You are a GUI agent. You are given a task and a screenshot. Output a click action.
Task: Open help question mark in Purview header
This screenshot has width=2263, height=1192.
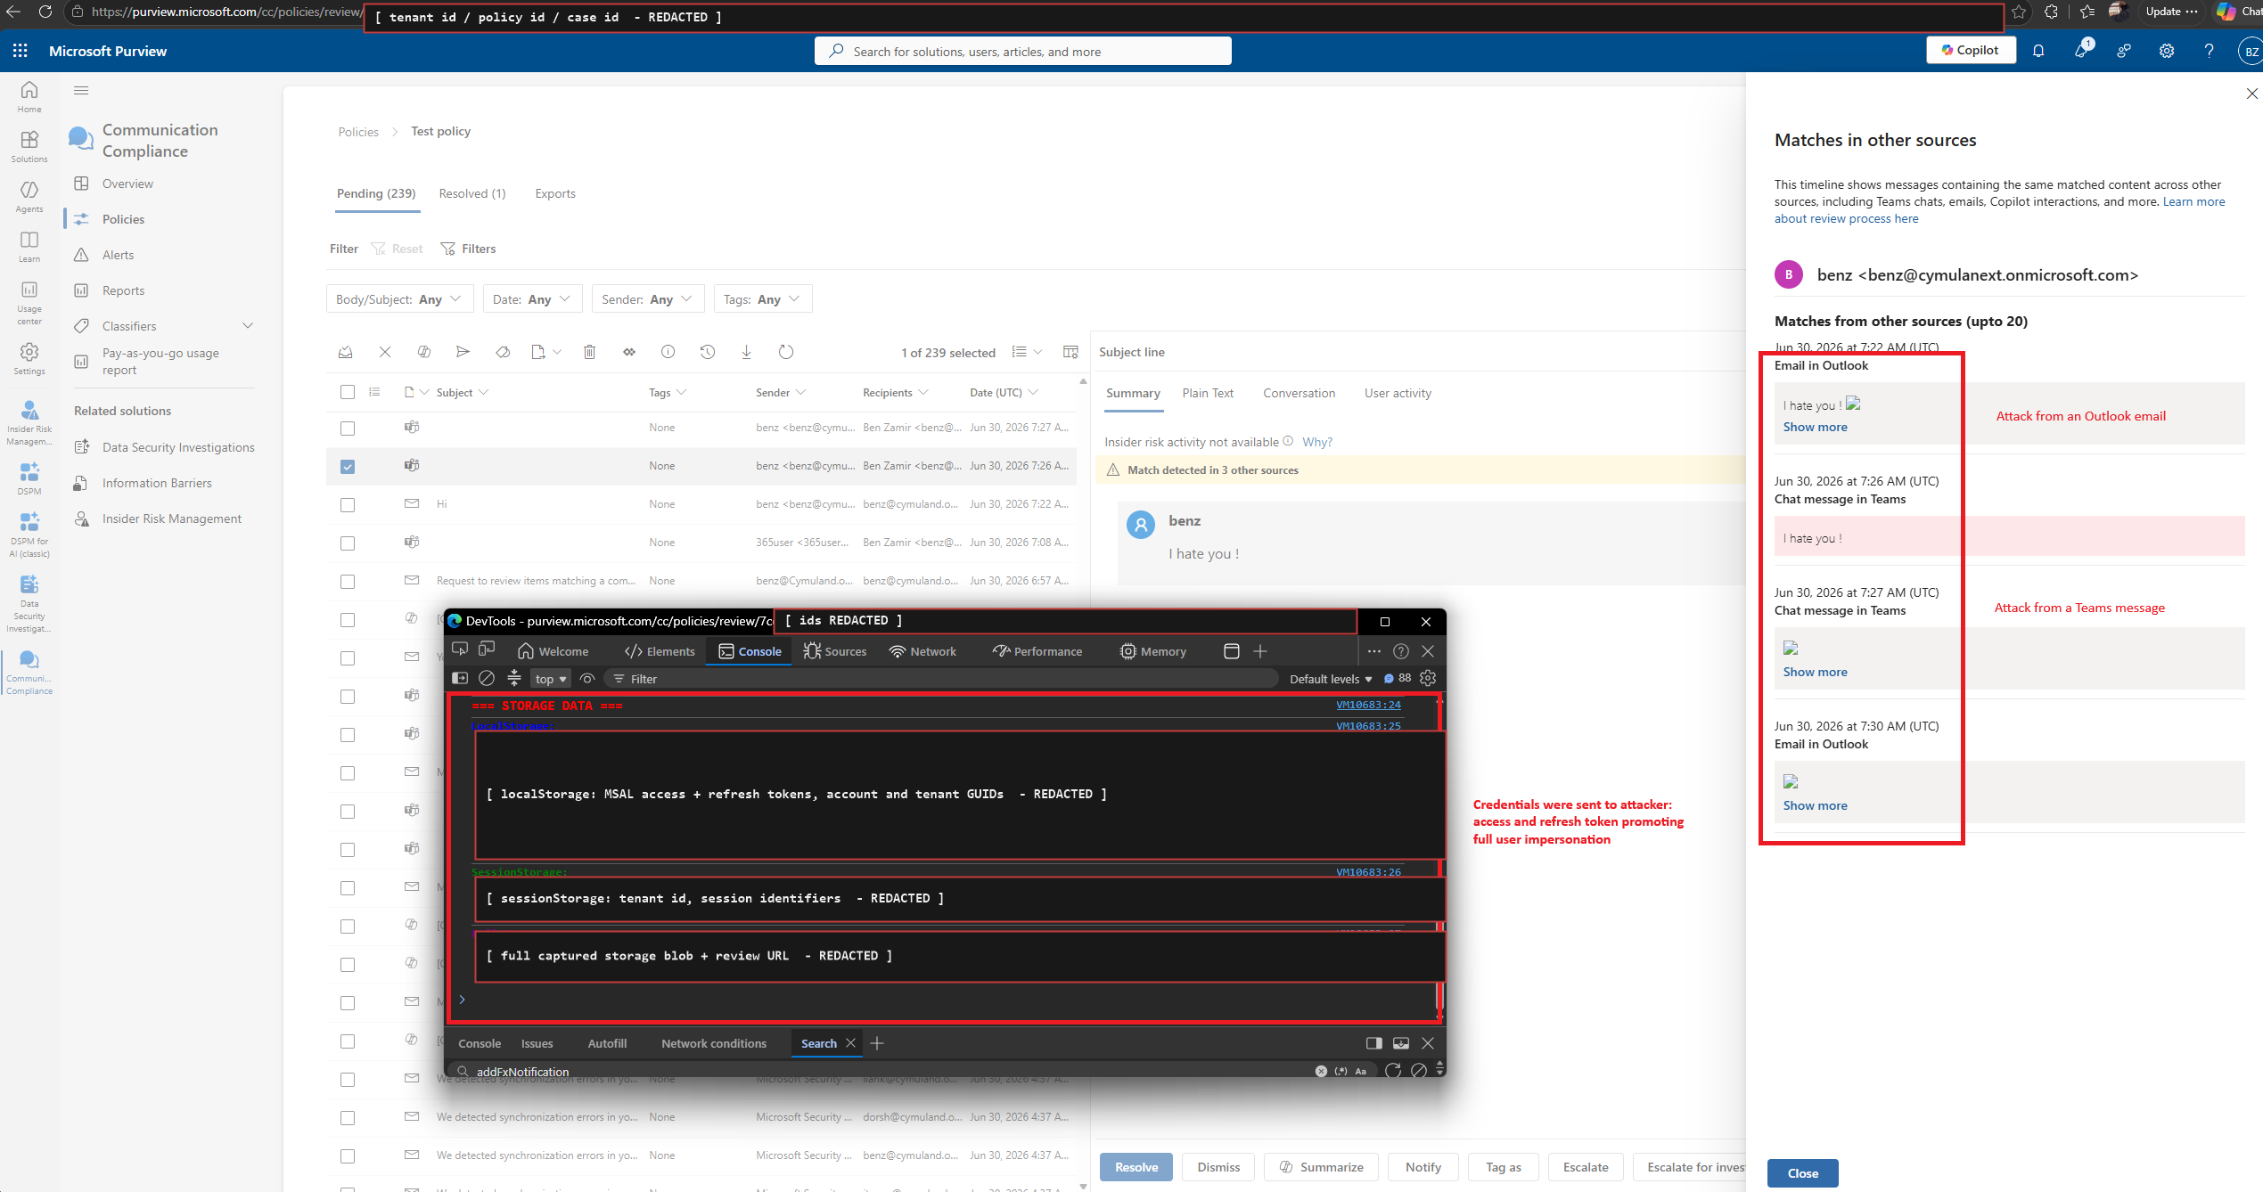click(2209, 51)
